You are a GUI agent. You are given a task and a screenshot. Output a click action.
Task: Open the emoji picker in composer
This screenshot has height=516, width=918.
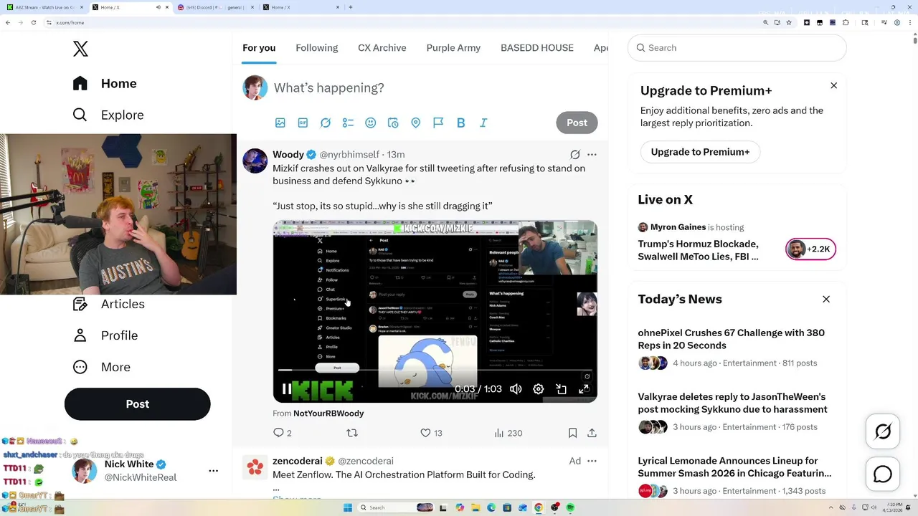(x=371, y=123)
